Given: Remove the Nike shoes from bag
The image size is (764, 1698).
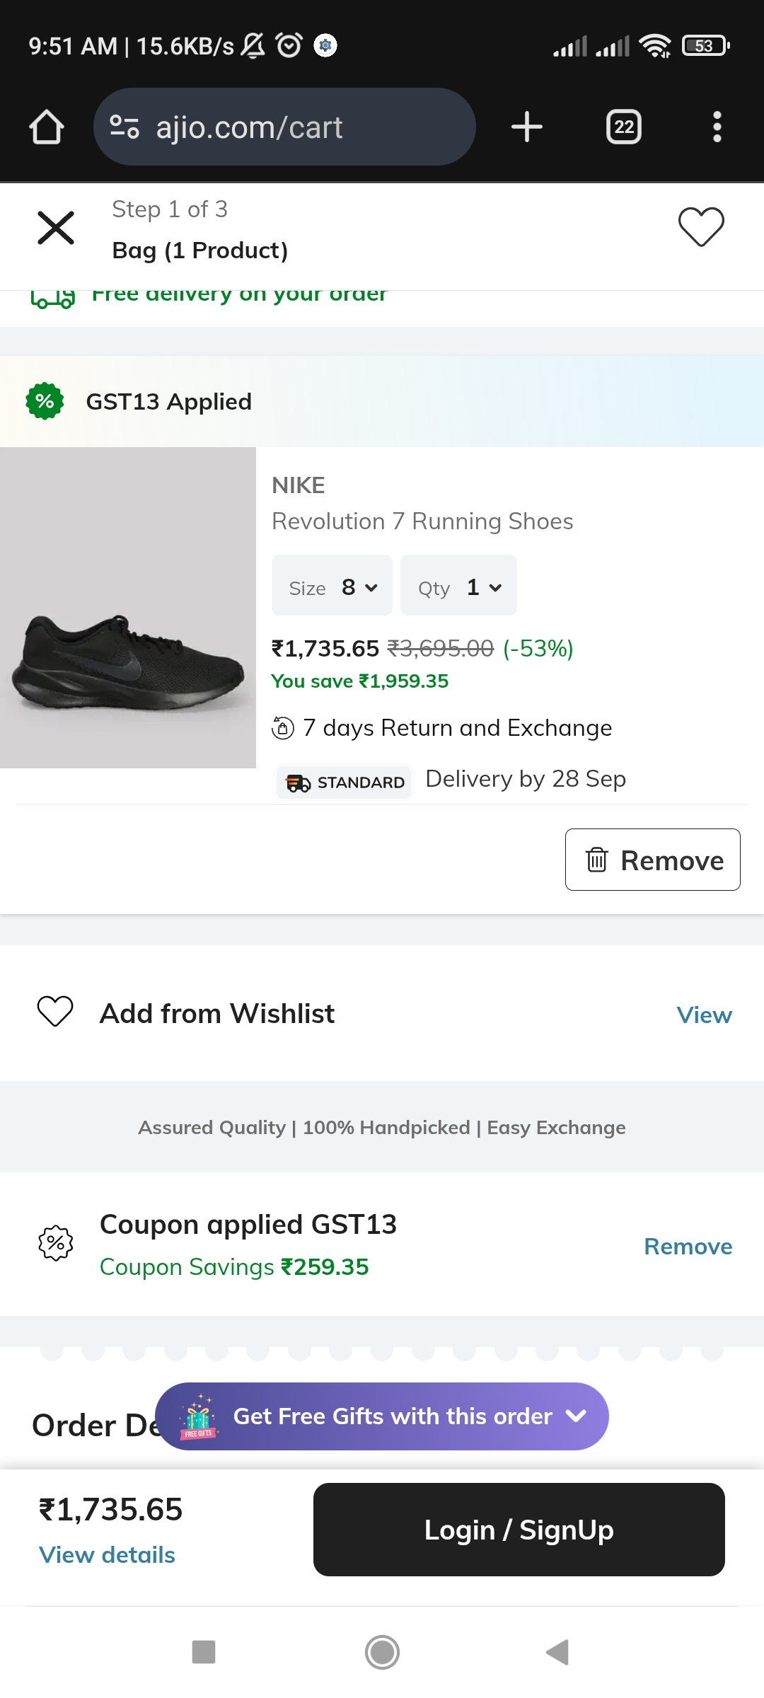Looking at the screenshot, I should [x=652, y=860].
